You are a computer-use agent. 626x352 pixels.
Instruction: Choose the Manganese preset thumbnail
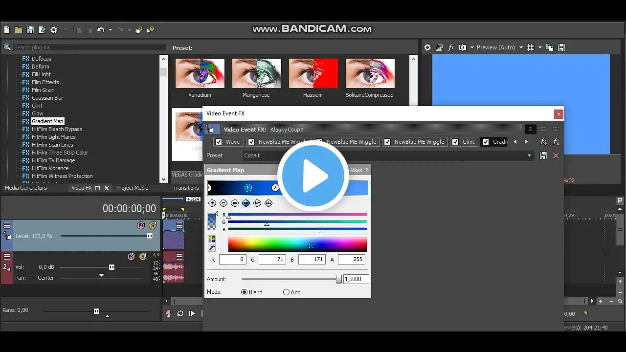click(256, 73)
